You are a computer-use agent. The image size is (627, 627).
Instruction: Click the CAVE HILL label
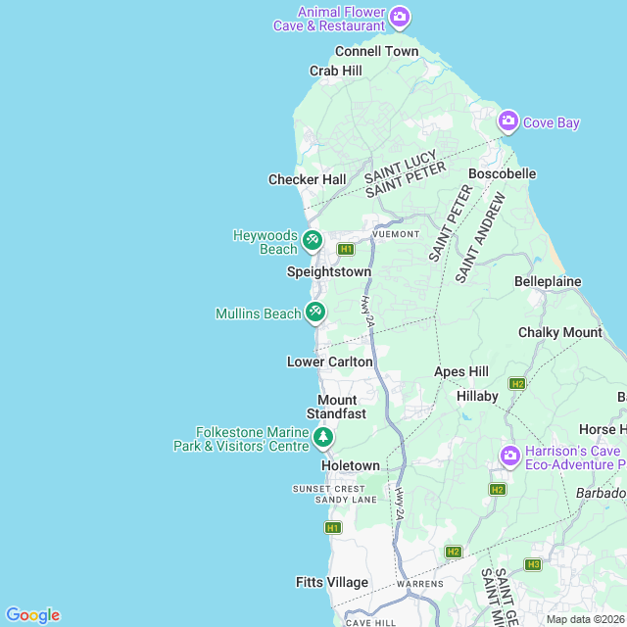pyautogui.click(x=370, y=623)
